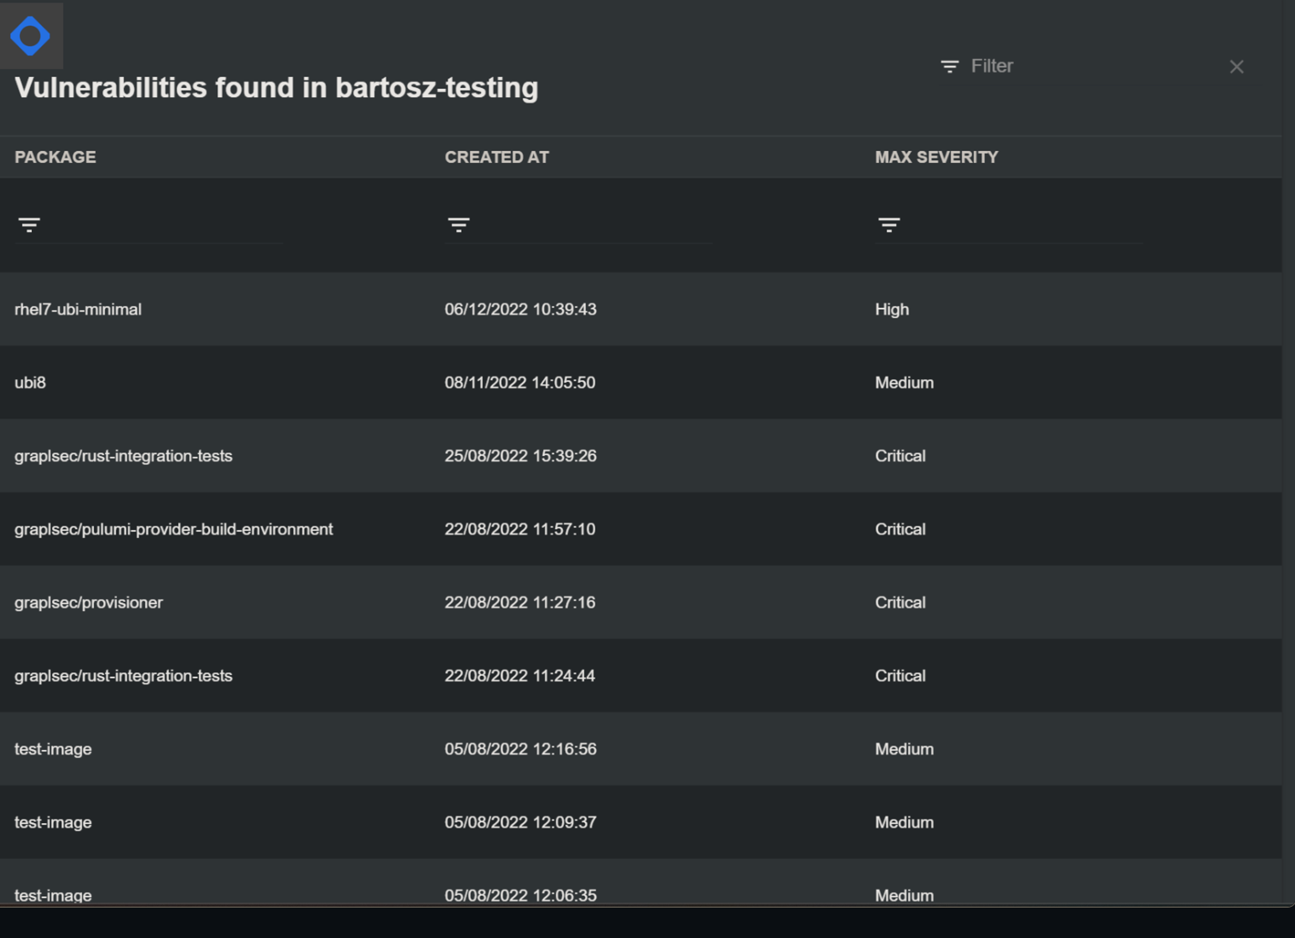Select the graplsec/provisioner row

88,603
